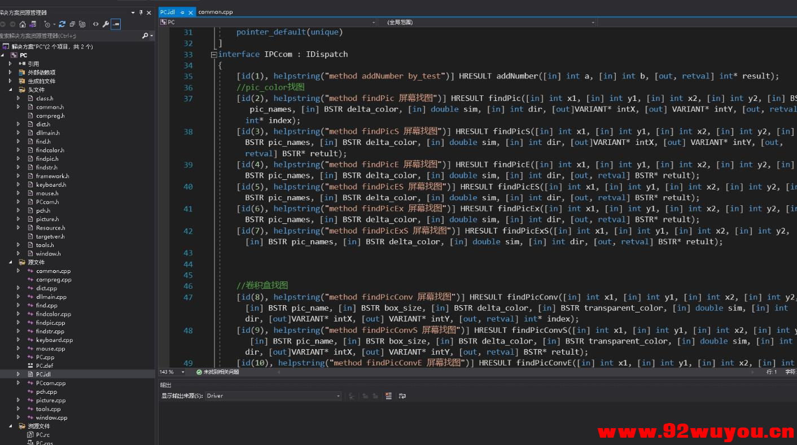Collapse the IPCcom interface code block
The width and height of the screenshot is (797, 445).
point(213,54)
